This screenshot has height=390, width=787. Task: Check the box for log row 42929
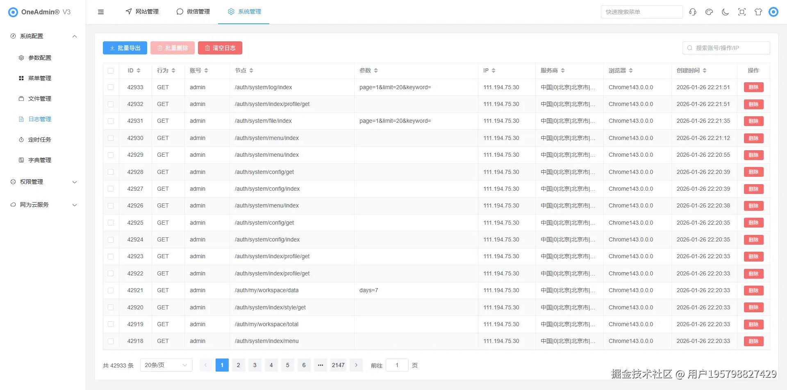pyautogui.click(x=111, y=155)
